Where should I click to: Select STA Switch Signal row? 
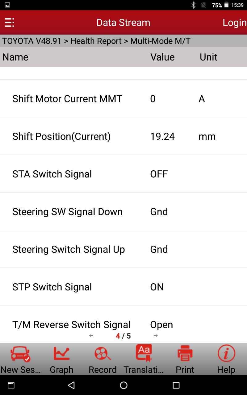[124, 174]
